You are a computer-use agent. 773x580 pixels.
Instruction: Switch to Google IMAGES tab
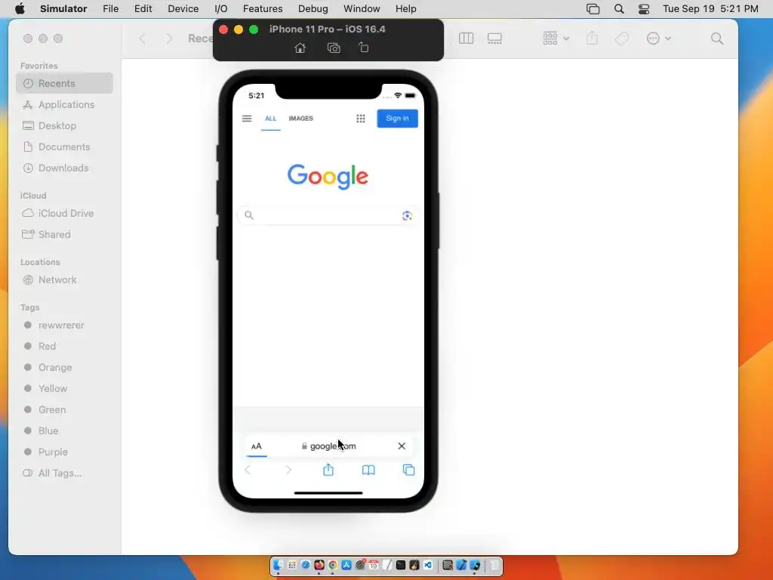(x=300, y=119)
